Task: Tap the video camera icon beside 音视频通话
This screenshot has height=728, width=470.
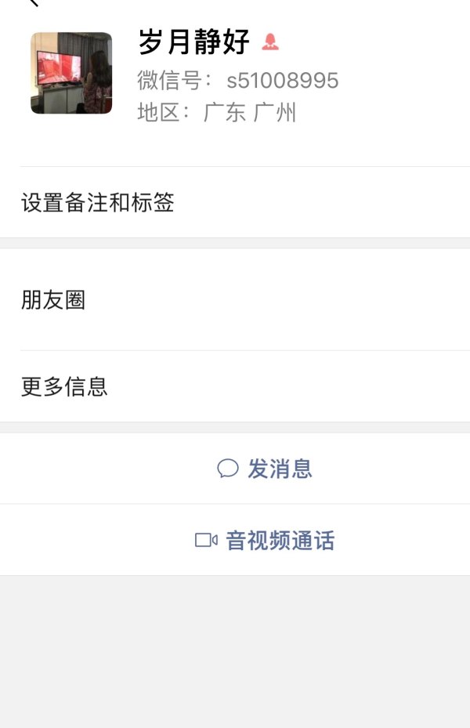Action: (x=206, y=540)
